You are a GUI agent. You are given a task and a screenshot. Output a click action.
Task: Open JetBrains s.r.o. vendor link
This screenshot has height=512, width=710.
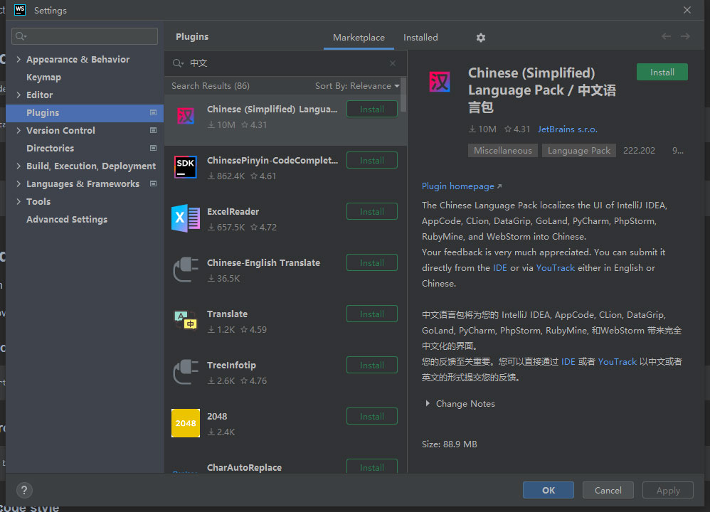coord(568,129)
